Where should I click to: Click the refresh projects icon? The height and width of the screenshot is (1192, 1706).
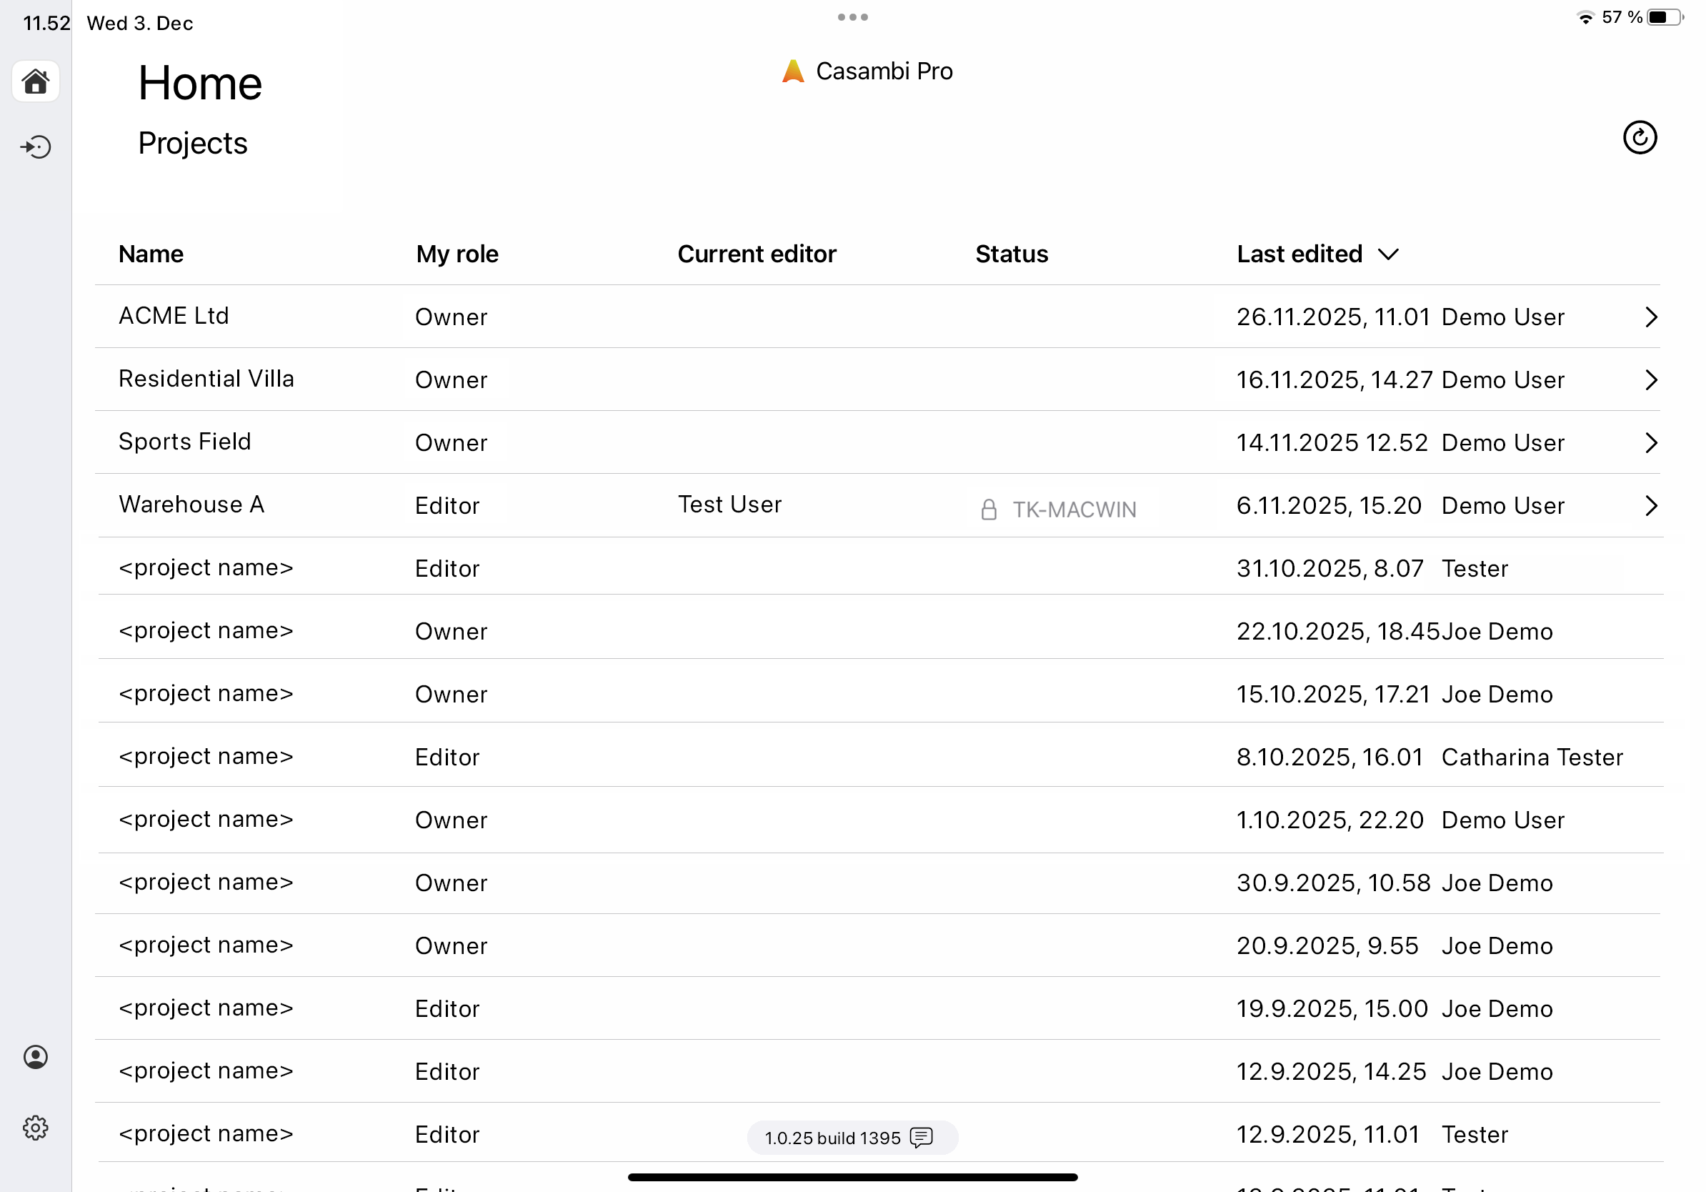pyautogui.click(x=1639, y=137)
